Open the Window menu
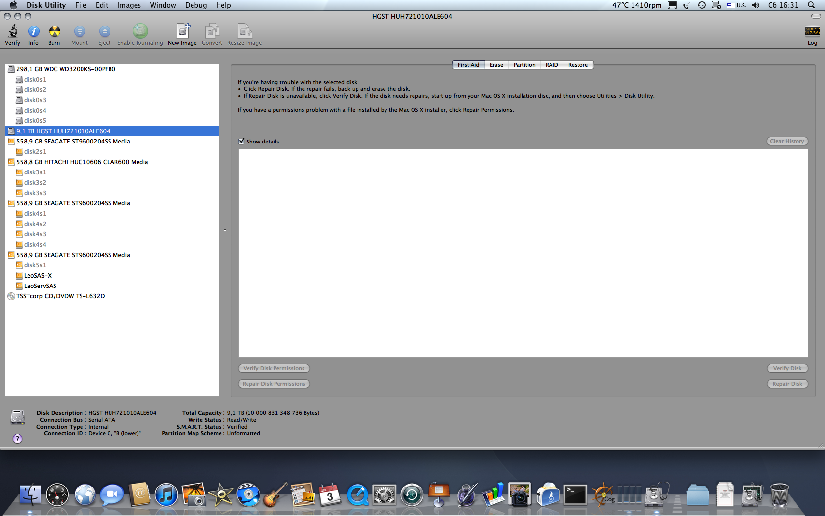The width and height of the screenshot is (825, 516). coord(163,5)
